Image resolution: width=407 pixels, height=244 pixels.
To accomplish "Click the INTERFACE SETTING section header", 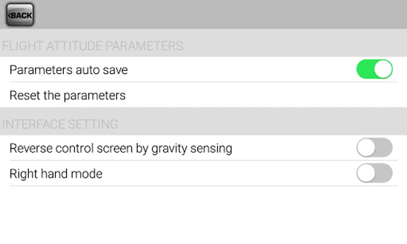I will coord(60,124).
